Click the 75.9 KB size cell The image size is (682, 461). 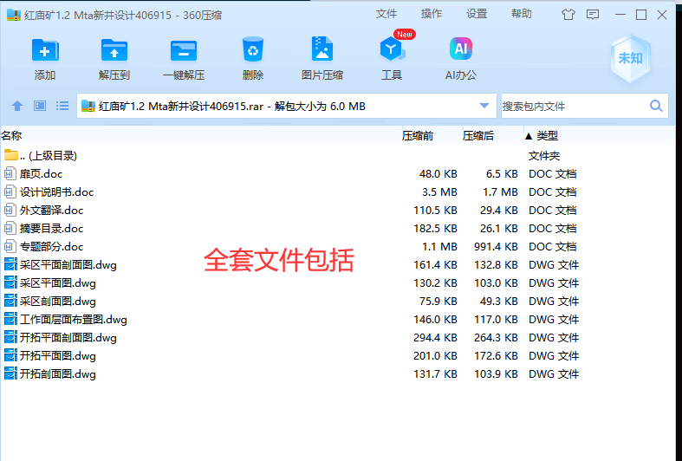point(438,302)
